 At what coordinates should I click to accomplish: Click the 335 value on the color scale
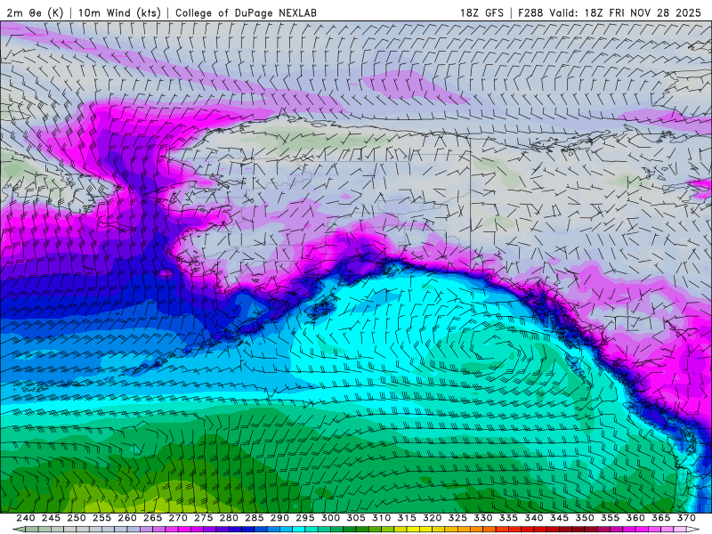[x=508, y=518]
